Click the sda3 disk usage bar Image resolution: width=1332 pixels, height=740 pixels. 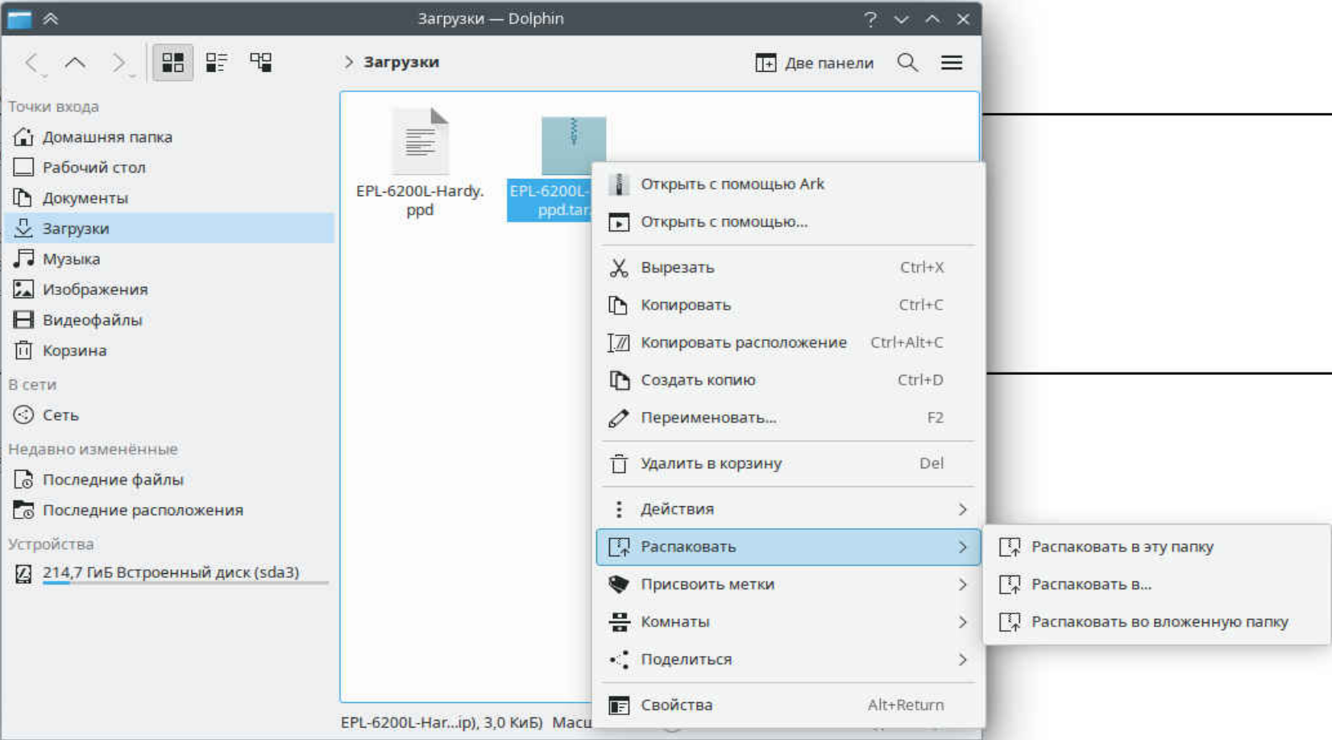tap(185, 582)
